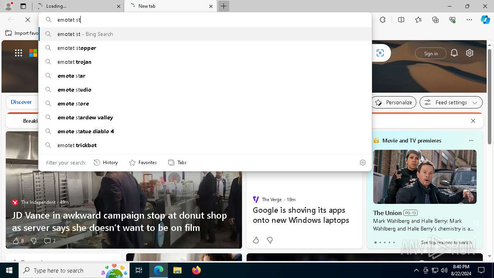Open the browser profile icon
Screen dimensions: 494x278
click(8, 6)
